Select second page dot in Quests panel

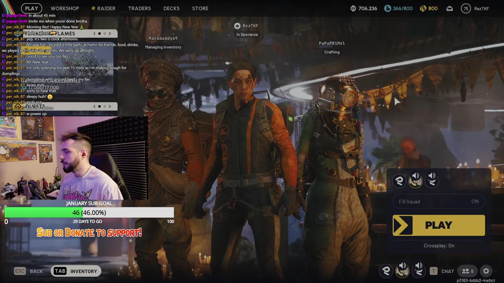pos(104,107)
